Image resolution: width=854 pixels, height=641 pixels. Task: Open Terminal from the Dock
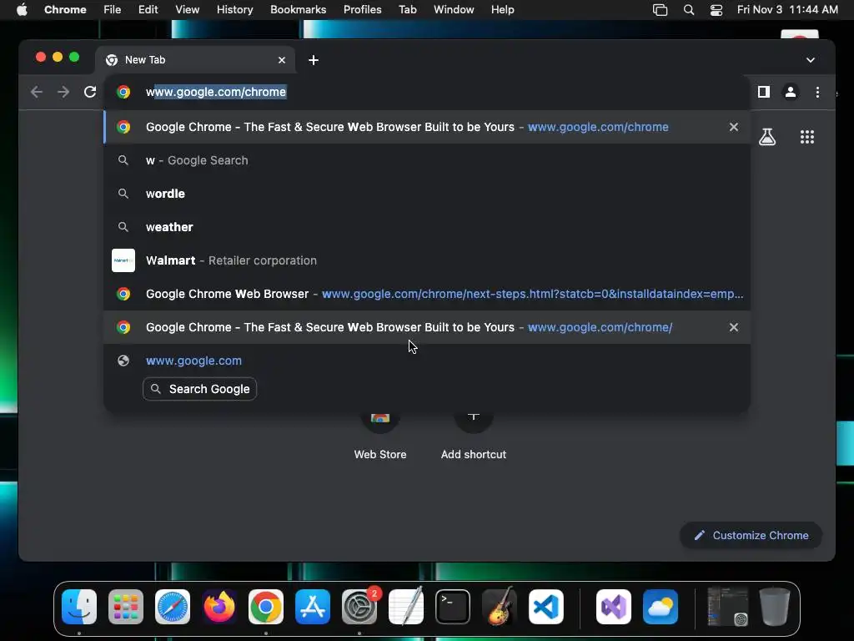pos(453,607)
